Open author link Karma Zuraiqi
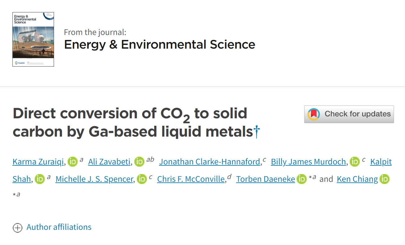The height and width of the screenshot is (245, 405). [38, 162]
